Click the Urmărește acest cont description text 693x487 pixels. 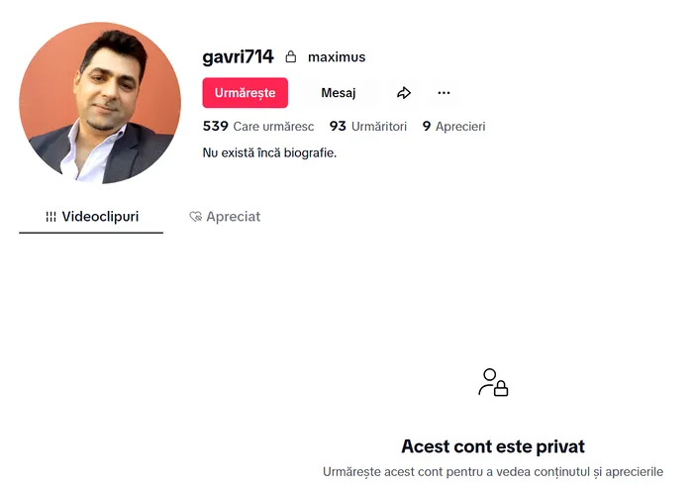[493, 472]
